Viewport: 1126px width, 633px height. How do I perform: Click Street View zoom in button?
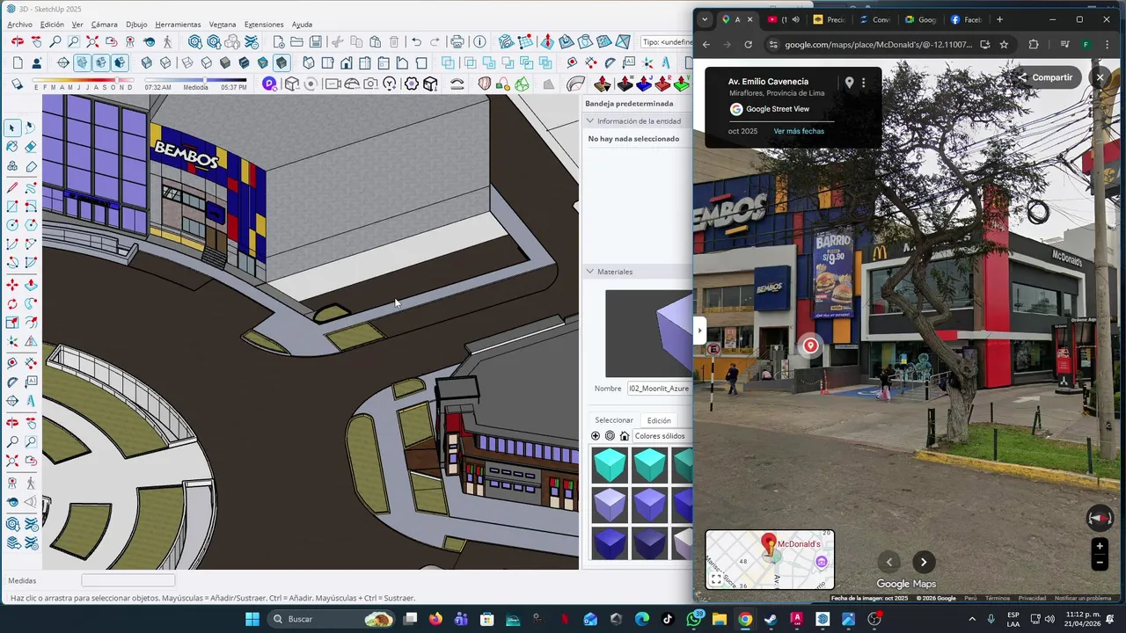(1100, 546)
